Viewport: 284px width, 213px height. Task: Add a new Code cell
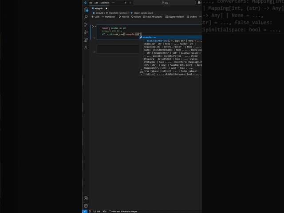click(x=95, y=17)
